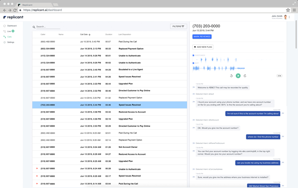298x188 pixels.
Task: Open the browser hamburger menu
Action: pyautogui.click(x=294, y=10)
